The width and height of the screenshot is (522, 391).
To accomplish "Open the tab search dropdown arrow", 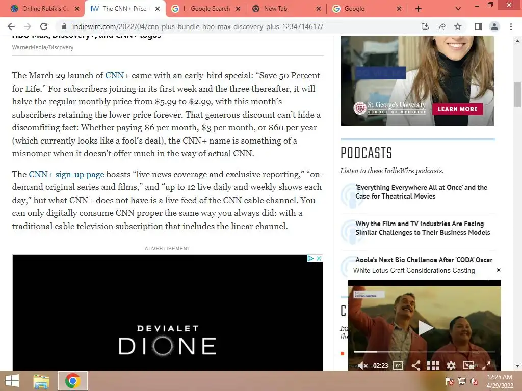I will click(458, 9).
